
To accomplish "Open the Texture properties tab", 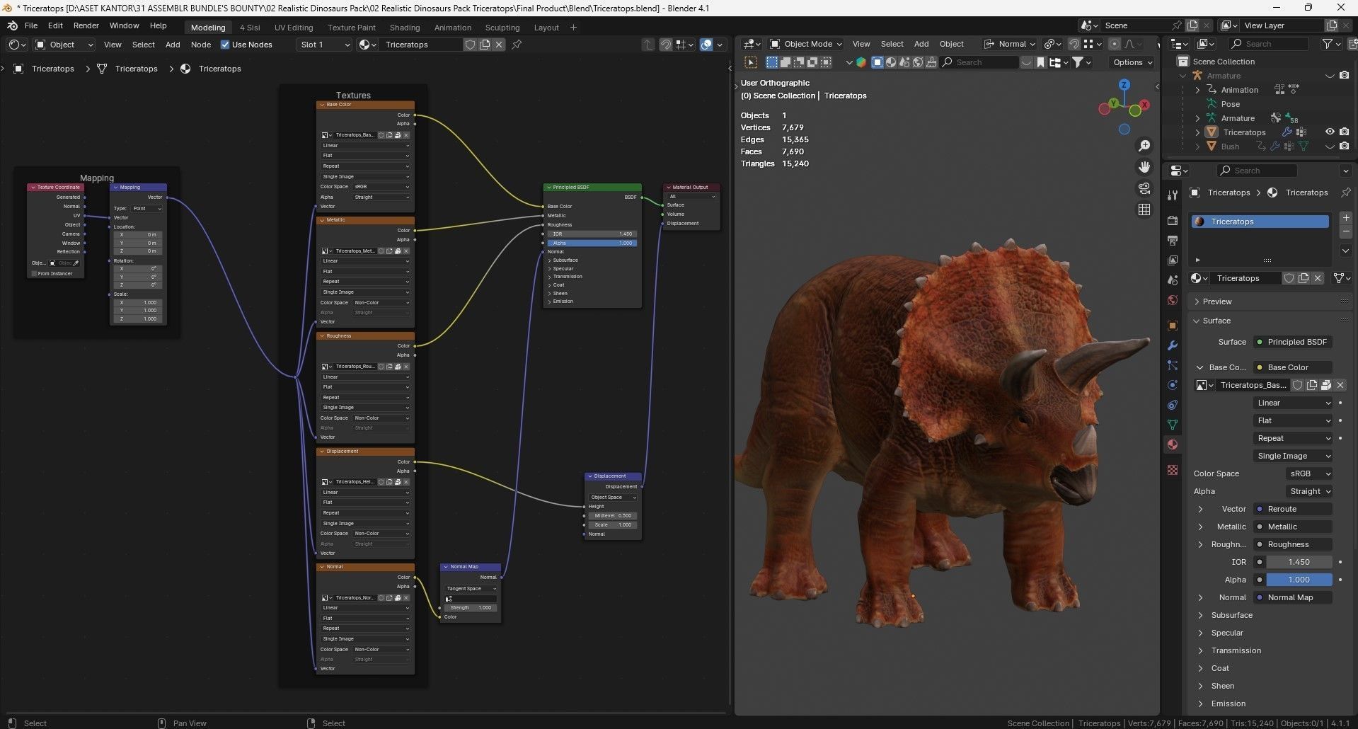I will coord(1173,470).
